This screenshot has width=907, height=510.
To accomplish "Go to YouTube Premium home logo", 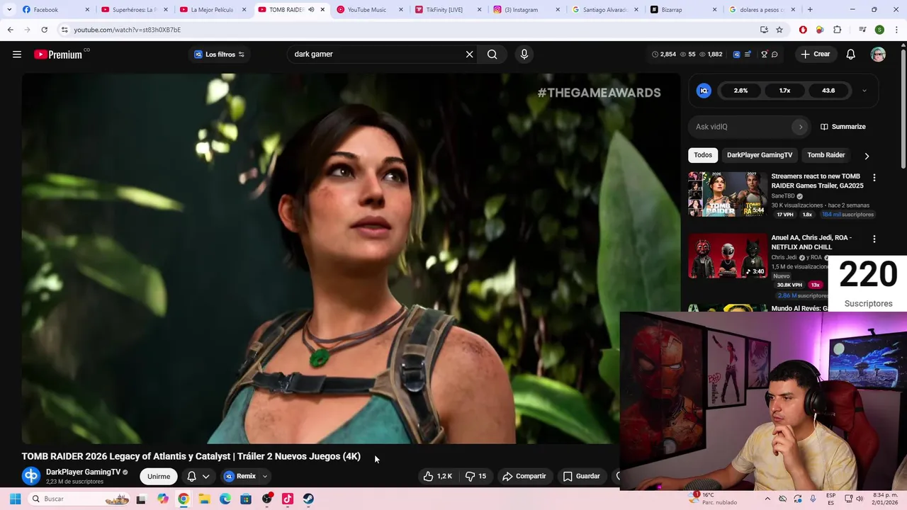I will coord(58,55).
